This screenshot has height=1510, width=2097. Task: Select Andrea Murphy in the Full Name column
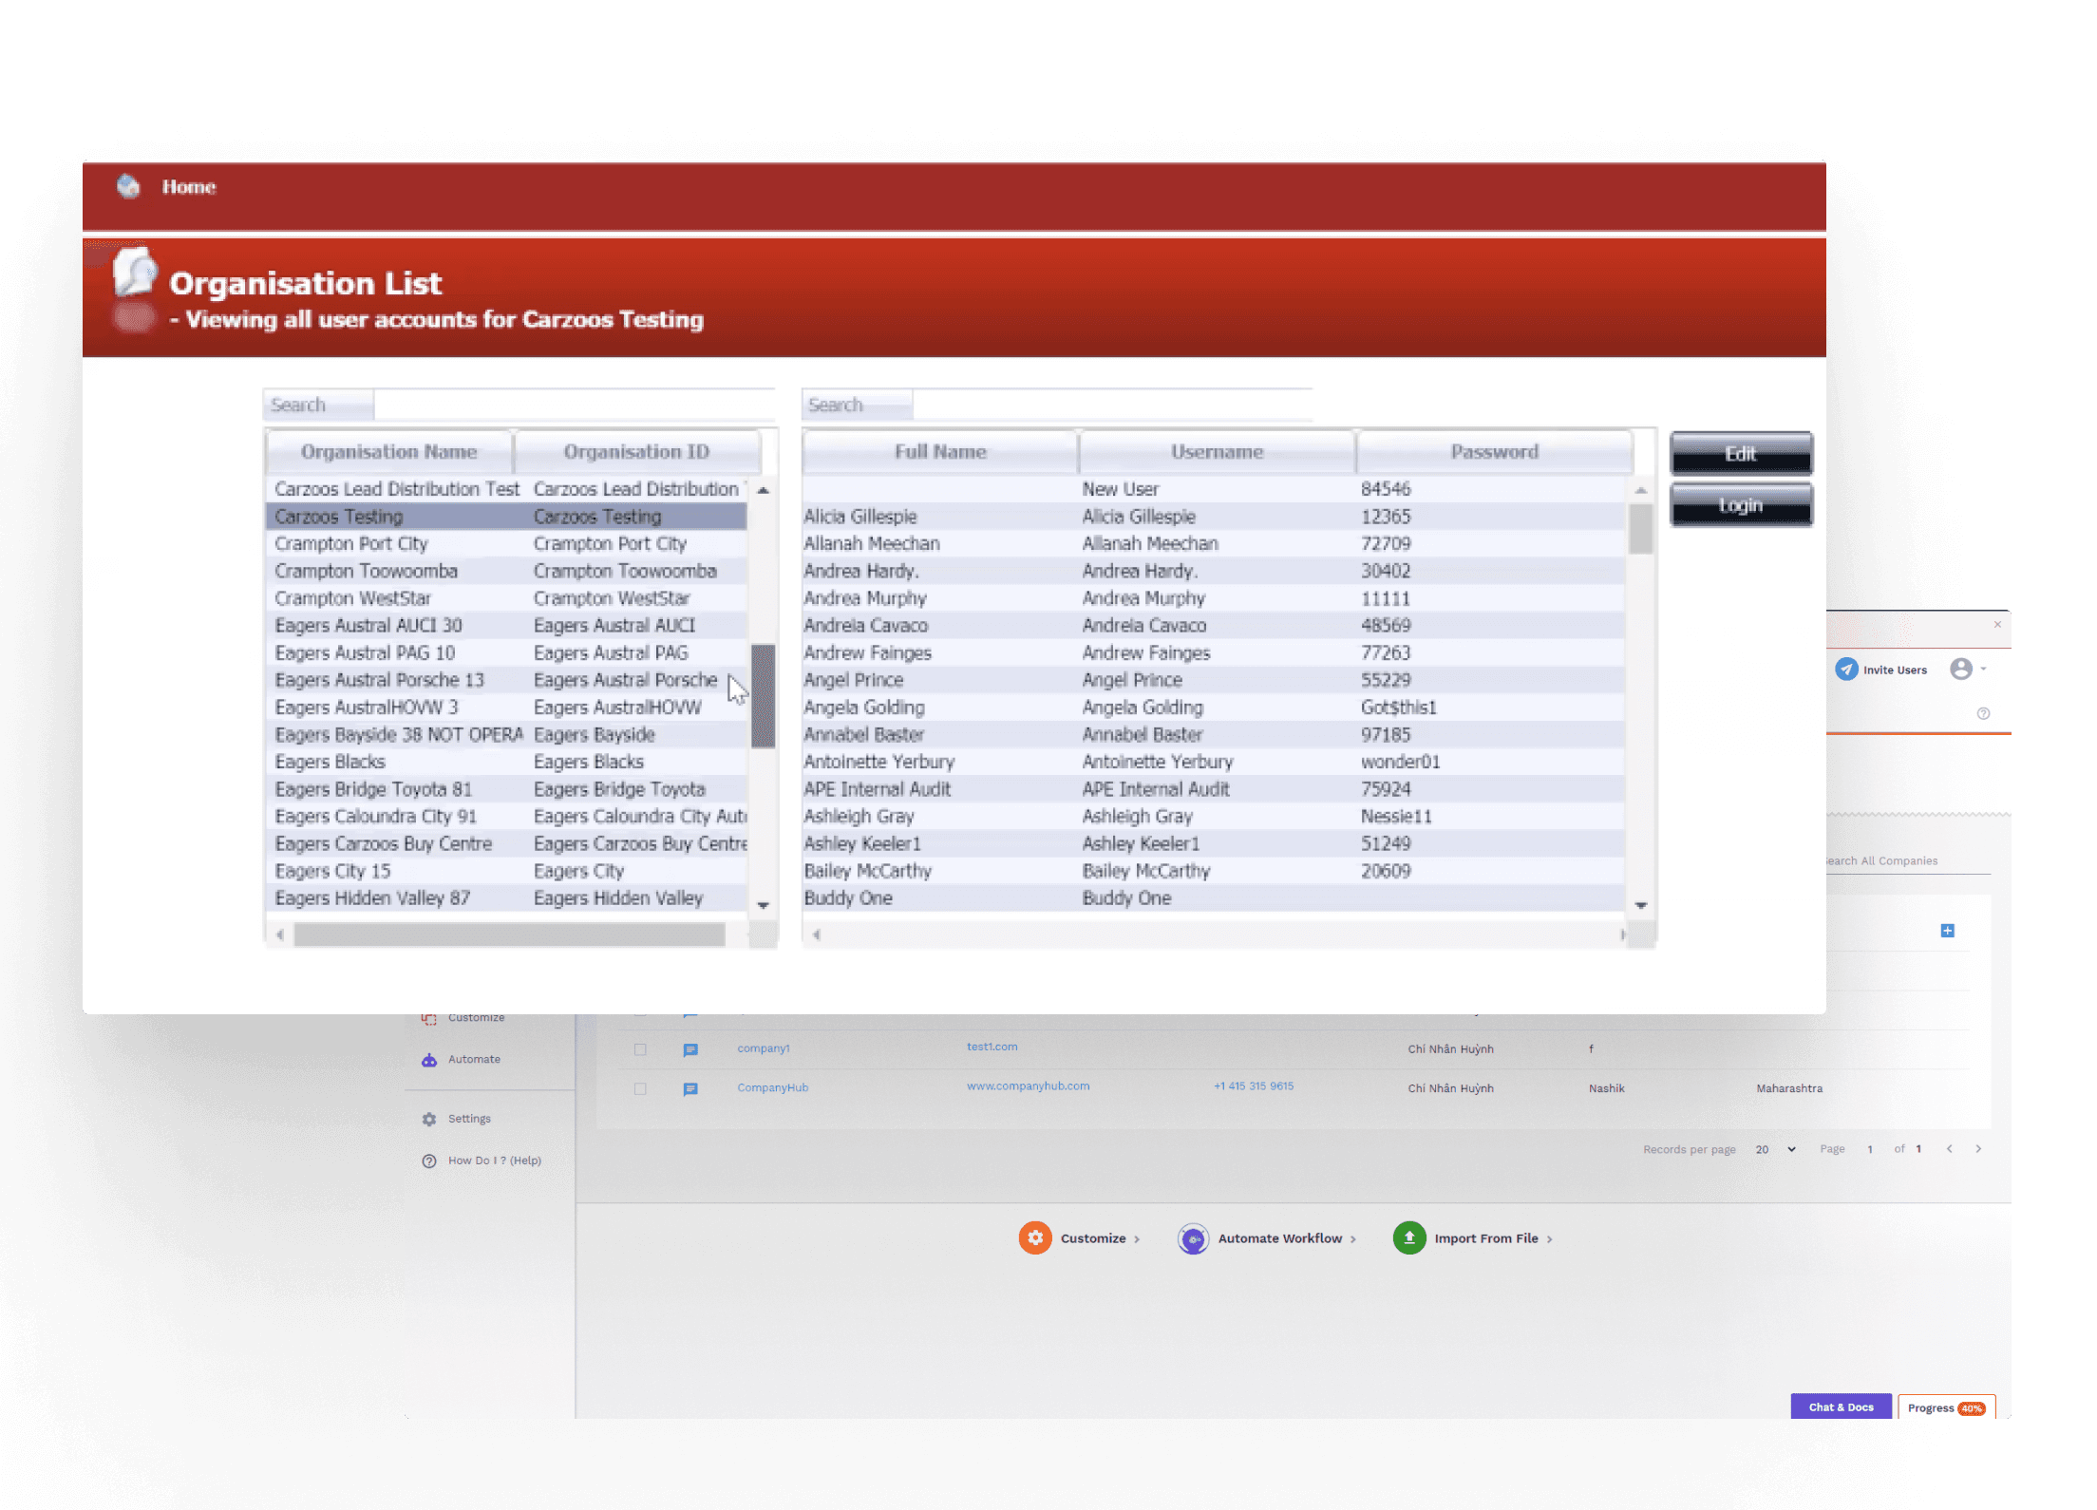tap(865, 598)
